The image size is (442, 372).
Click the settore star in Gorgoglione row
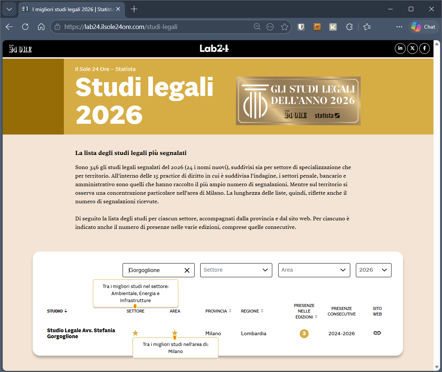click(x=135, y=333)
